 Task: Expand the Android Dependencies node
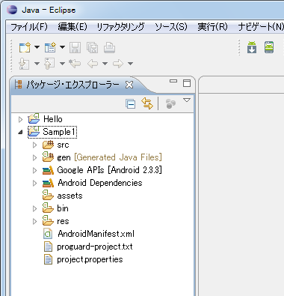pos(35,183)
